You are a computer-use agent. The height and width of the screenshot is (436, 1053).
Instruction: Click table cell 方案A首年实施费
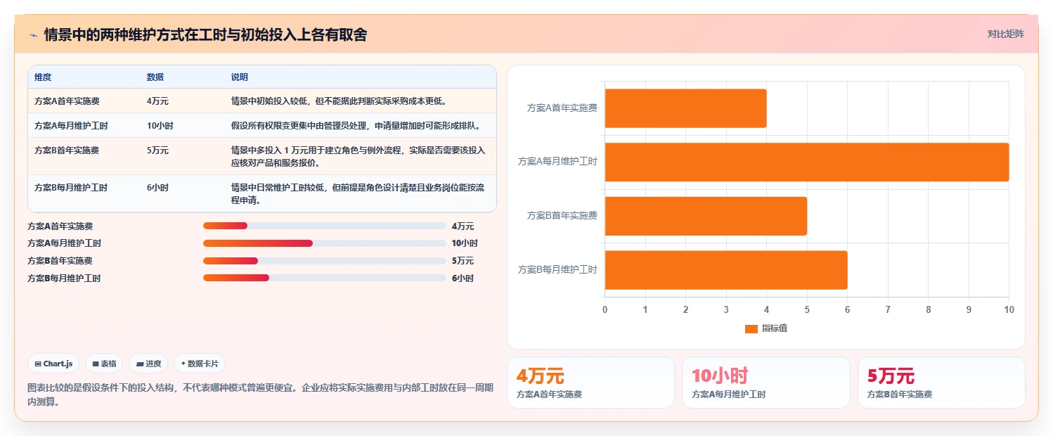click(67, 101)
